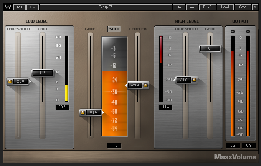Toggle the Low Level threshold on/off LED
Screen dimensions: 261x166
[10, 81]
